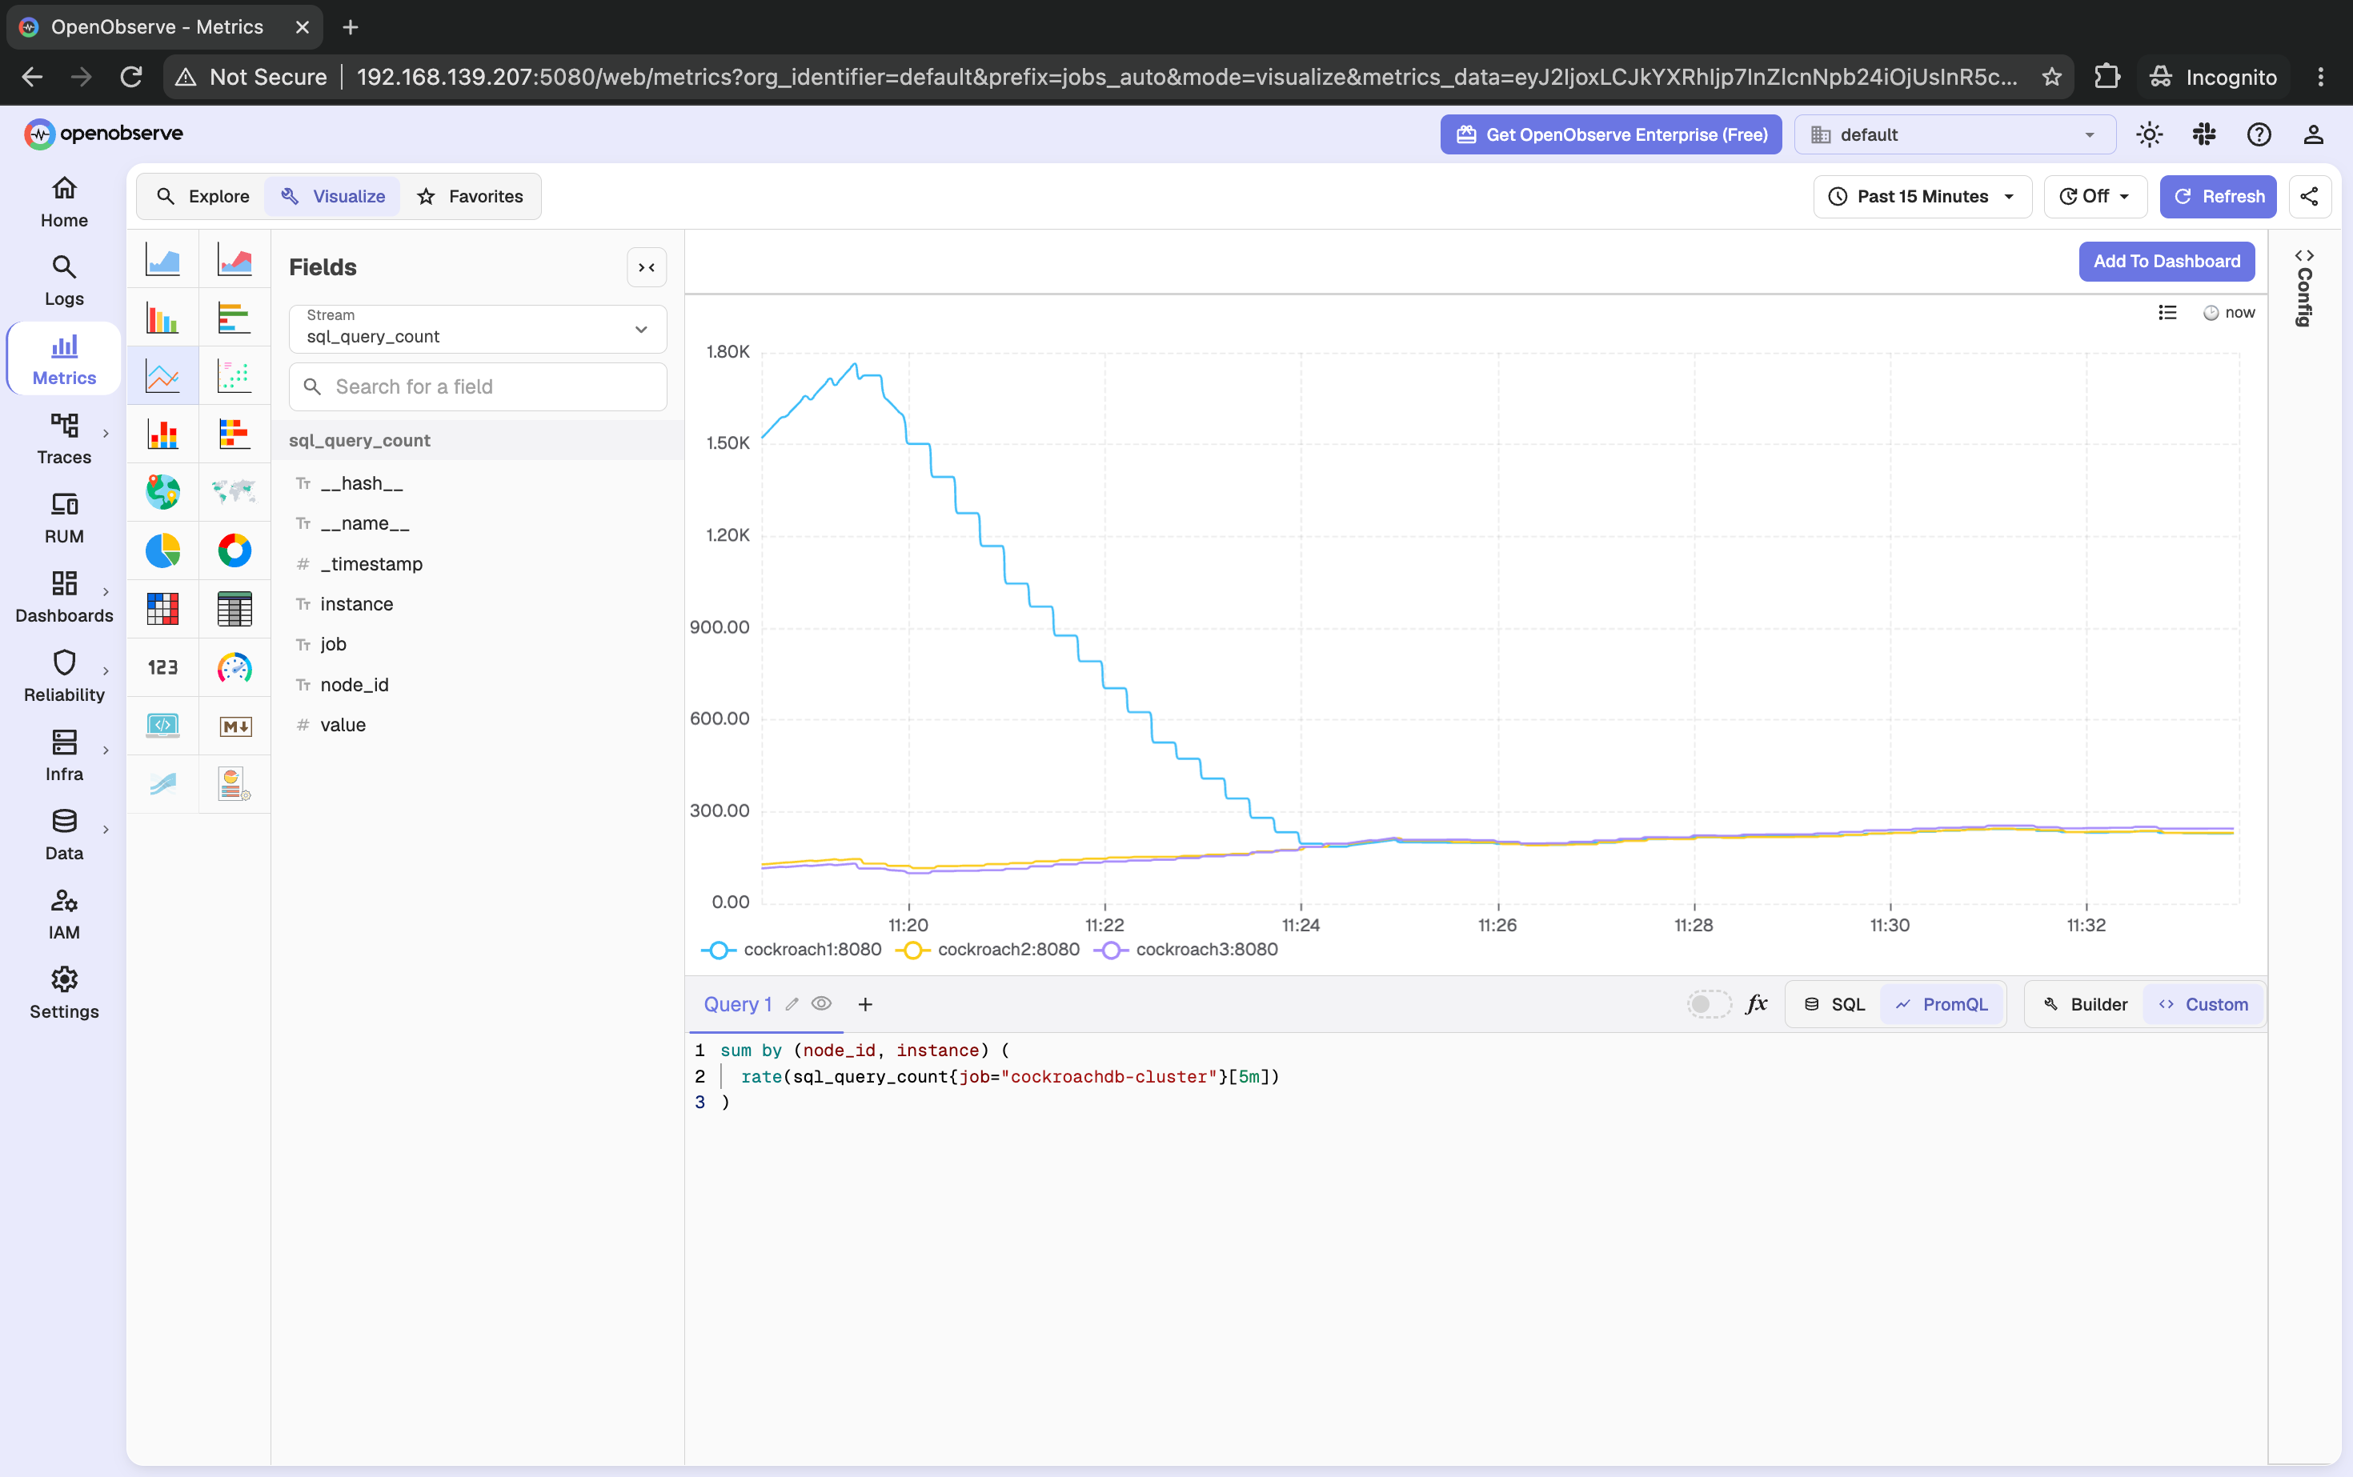Select the area chart type
Screen dimensions: 2353x1477
point(162,259)
